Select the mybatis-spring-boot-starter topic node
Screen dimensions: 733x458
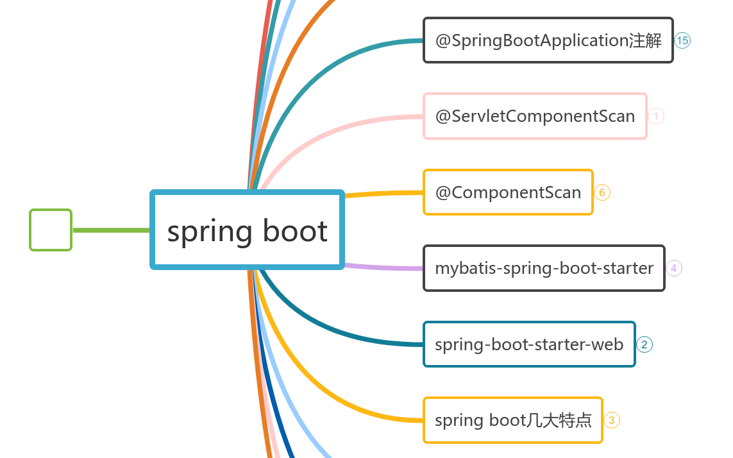[x=544, y=268]
